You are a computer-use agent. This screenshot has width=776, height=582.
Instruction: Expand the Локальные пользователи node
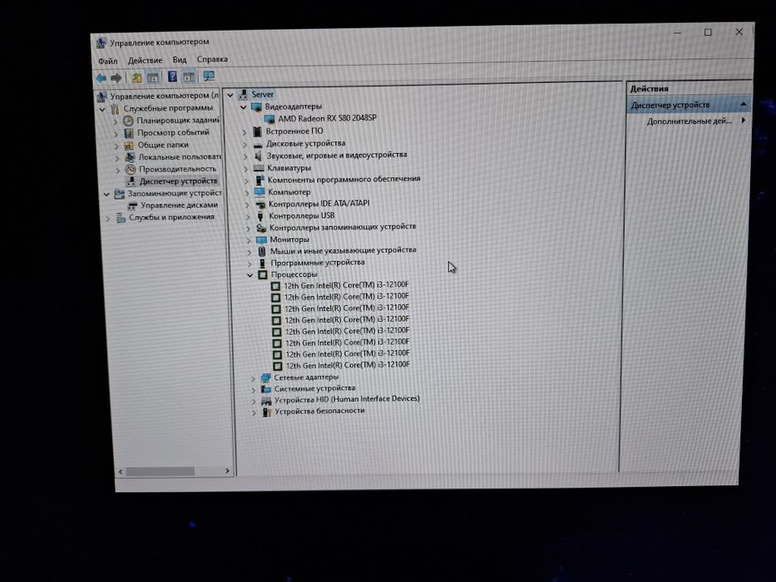[x=116, y=158]
